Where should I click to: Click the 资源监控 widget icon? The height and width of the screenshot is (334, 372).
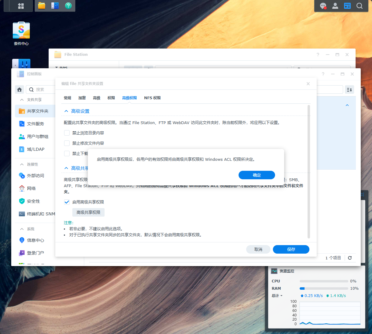(274, 271)
